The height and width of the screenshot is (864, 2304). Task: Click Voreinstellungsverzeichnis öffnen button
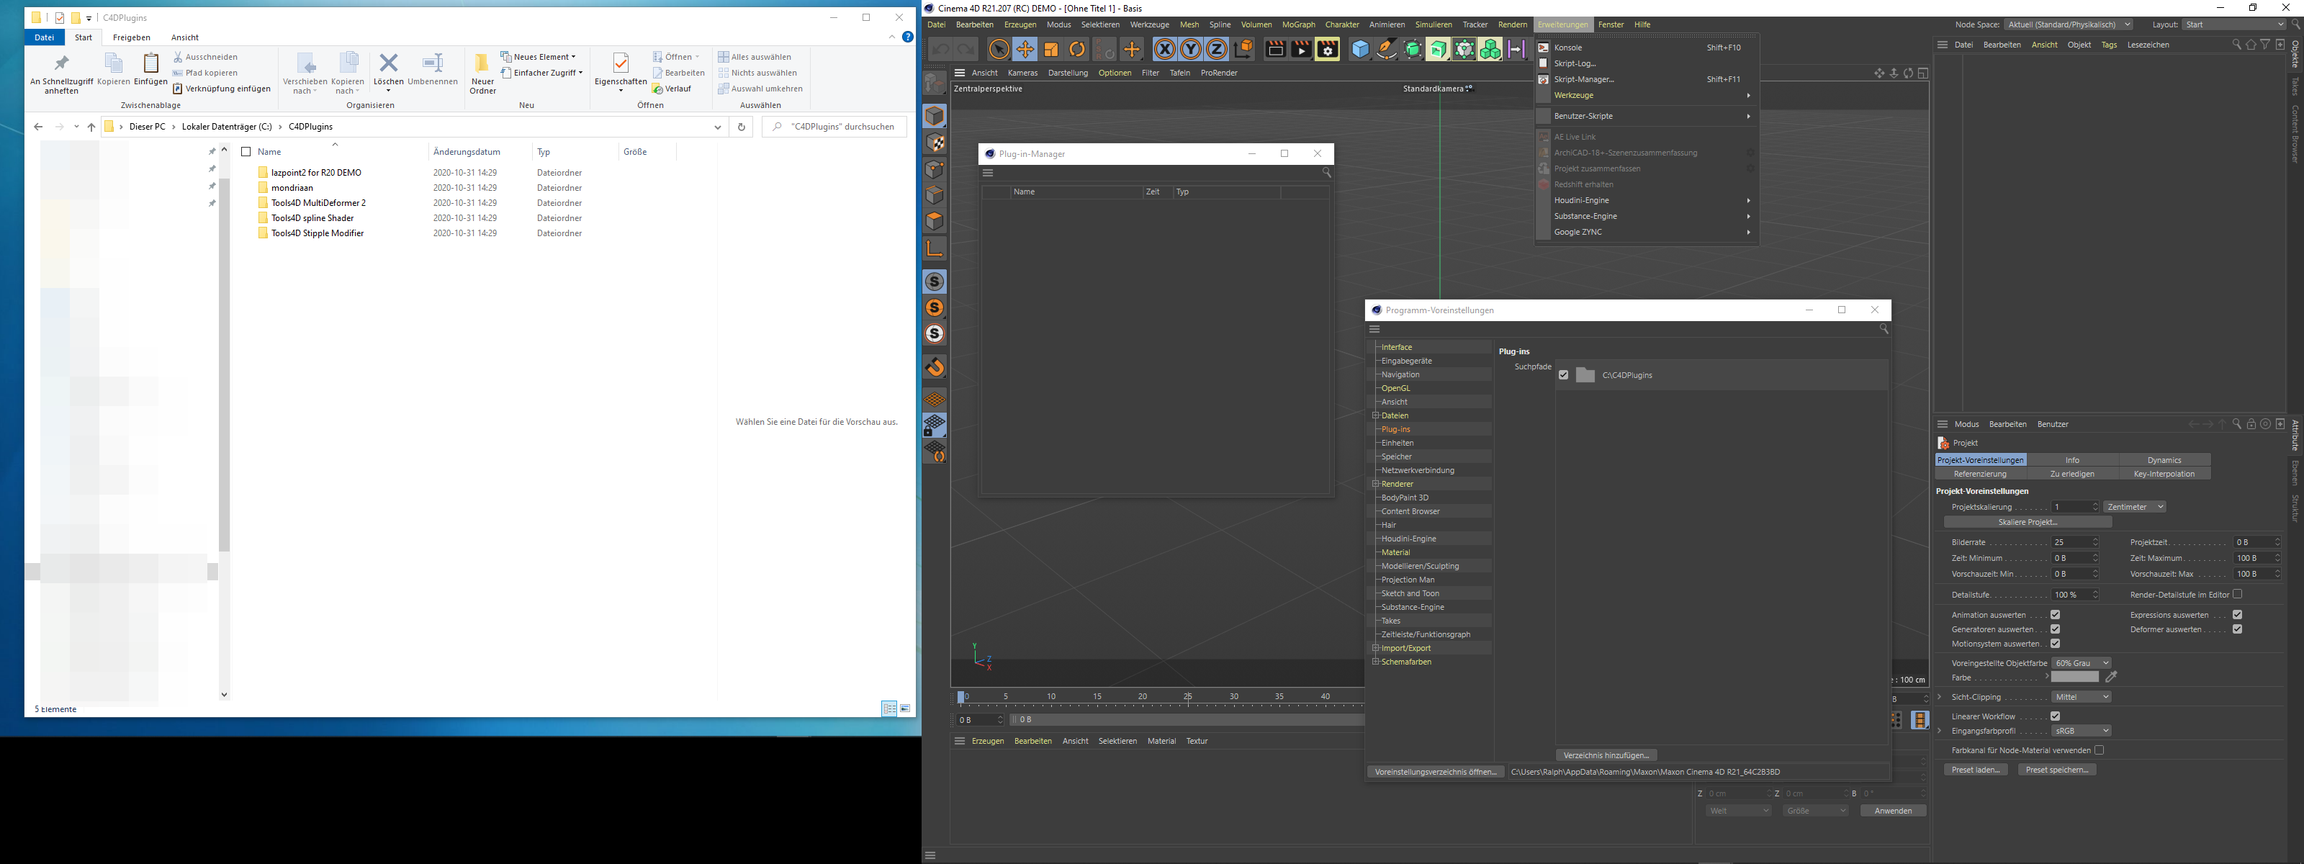1436,772
